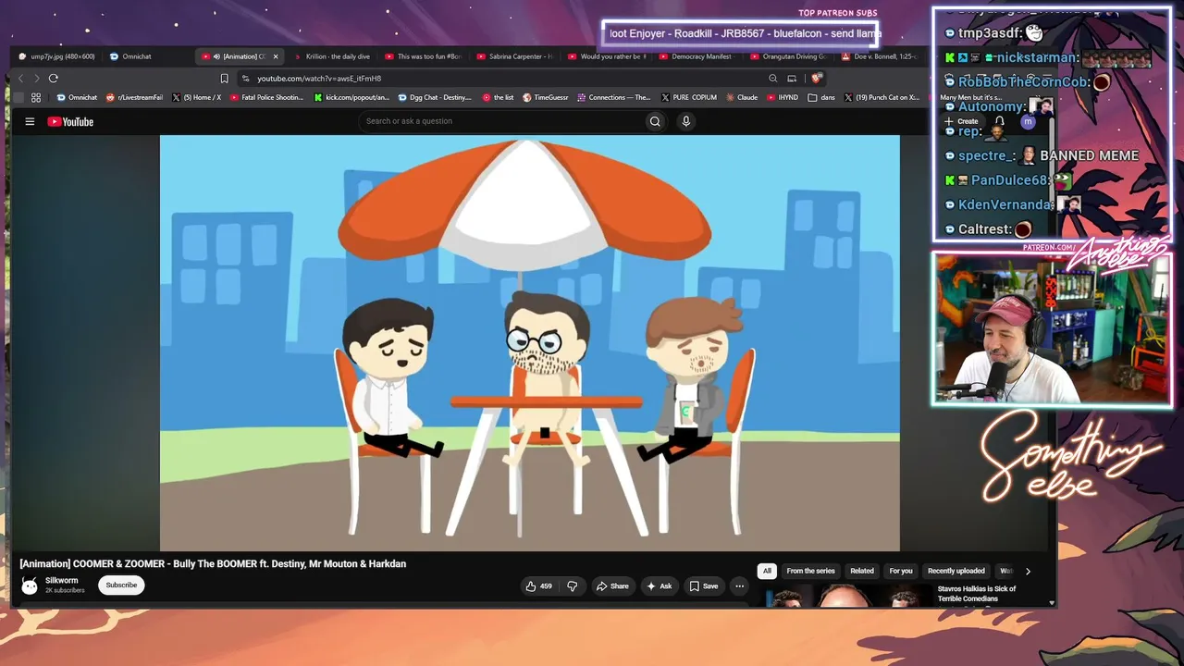Open the Home / X bookmark
Screen dimensions: 1184x666
[197, 97]
